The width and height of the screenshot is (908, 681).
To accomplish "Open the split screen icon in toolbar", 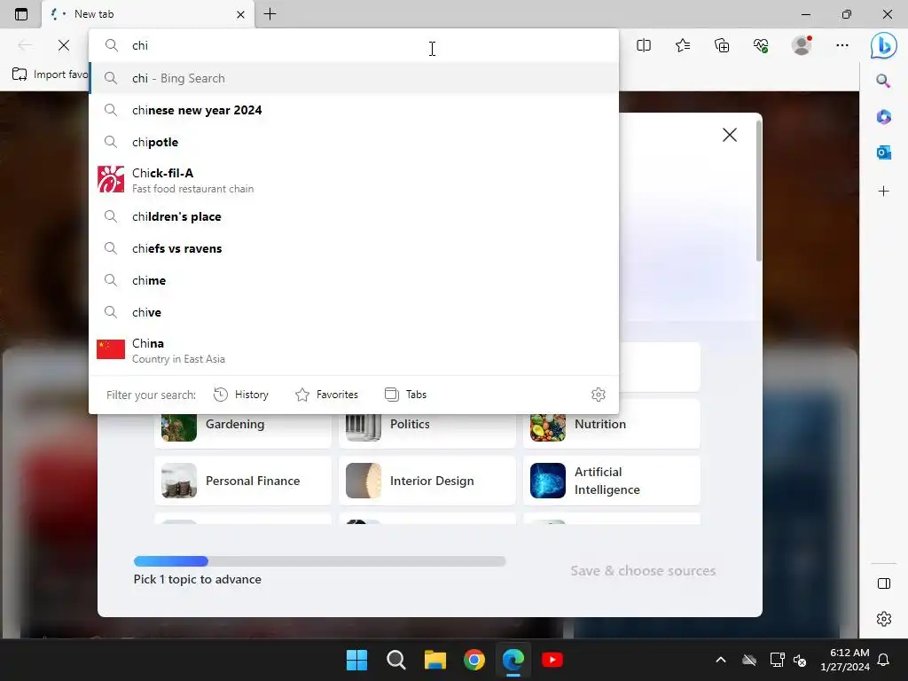I will (x=644, y=45).
